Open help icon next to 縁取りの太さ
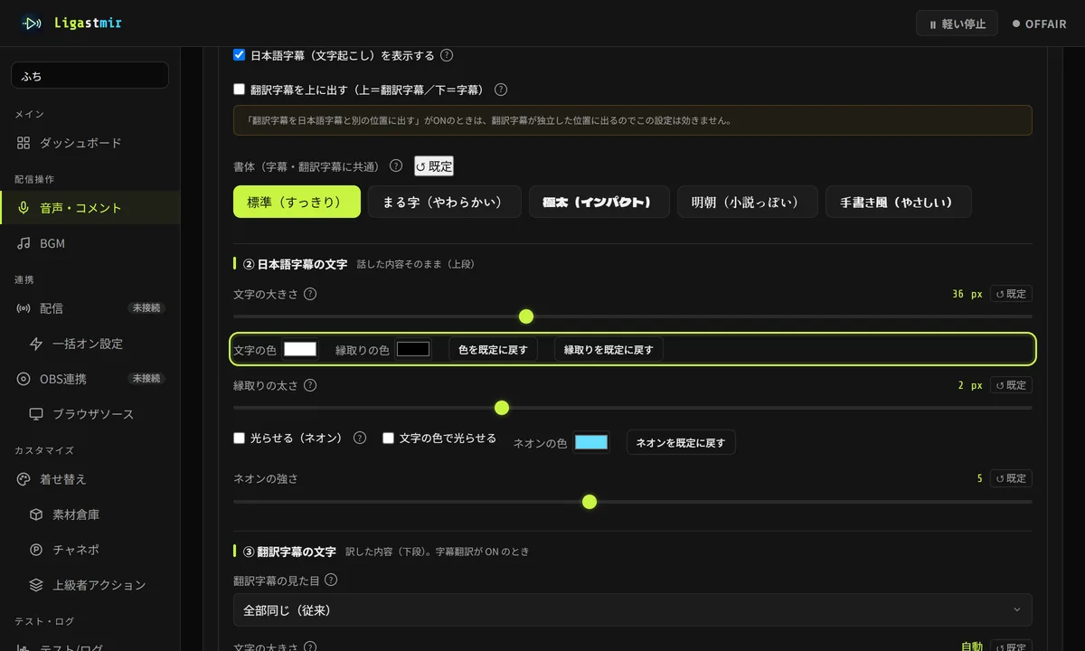1085x651 pixels. tap(310, 385)
